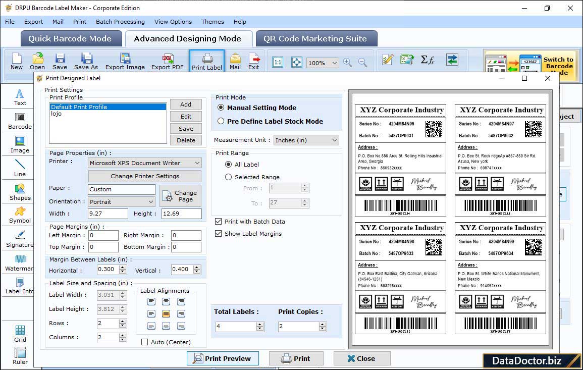583x370 pixels.
Task: Click the Edit print profile button
Action: coord(186,117)
